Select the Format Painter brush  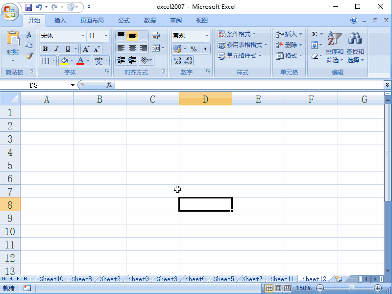[x=29, y=56]
